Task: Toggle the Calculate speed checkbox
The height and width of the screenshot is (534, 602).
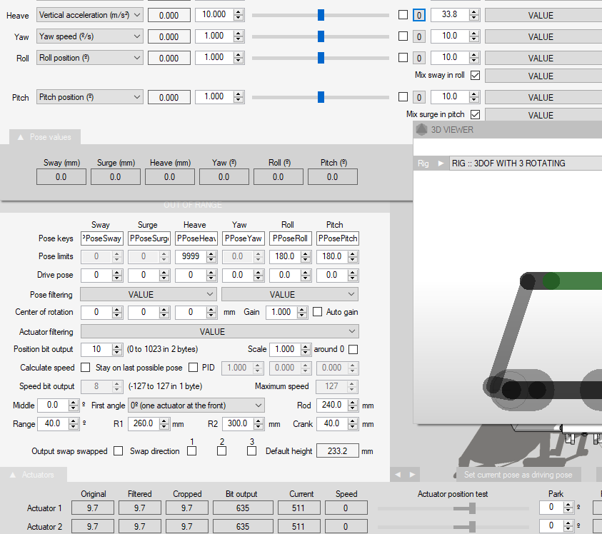Action: point(86,368)
